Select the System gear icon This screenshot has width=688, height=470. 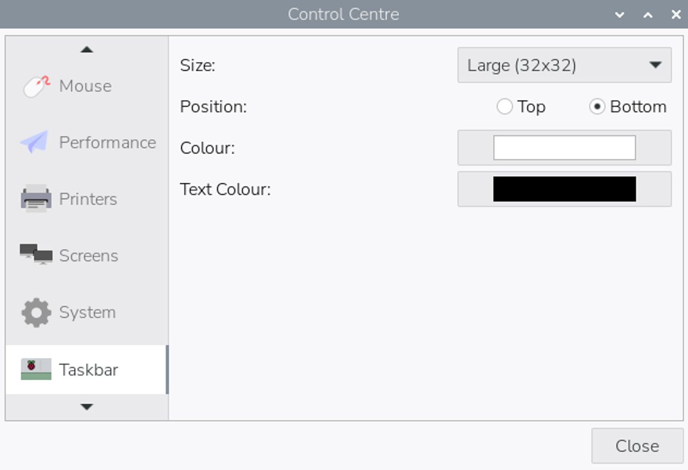point(36,313)
